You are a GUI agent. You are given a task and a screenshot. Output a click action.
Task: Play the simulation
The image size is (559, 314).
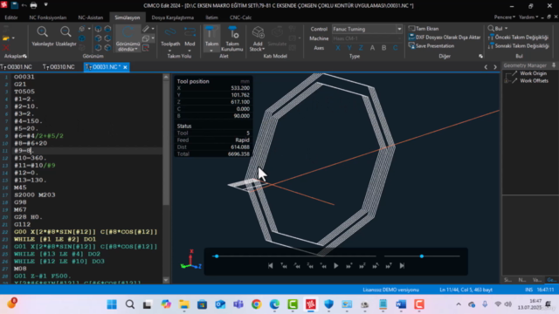(335, 266)
